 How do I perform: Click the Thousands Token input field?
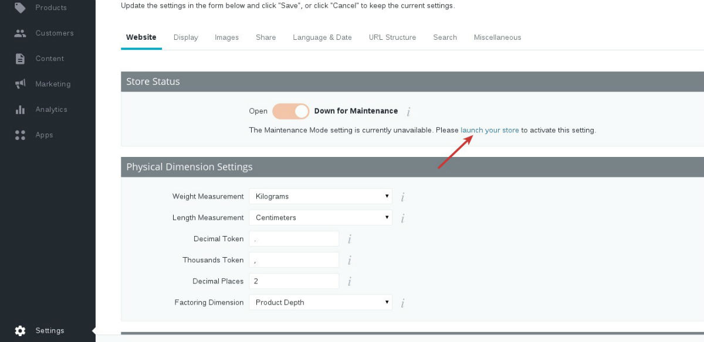pos(294,260)
